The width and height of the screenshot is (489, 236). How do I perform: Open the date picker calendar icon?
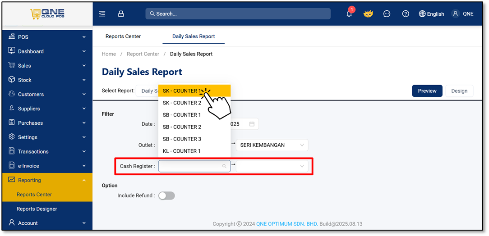pos(252,124)
